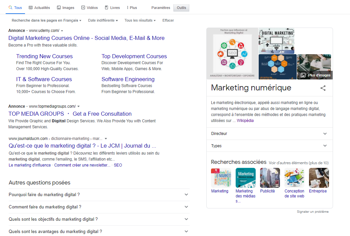350x236 pixels.
Task: Expand Pourquoi faire du marketing digital question
Action: pyautogui.click(x=99, y=195)
